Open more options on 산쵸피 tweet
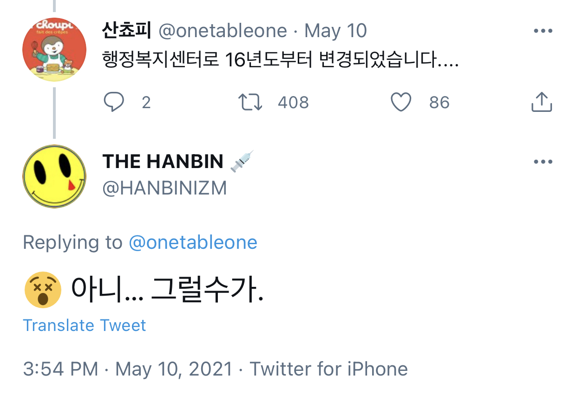The width and height of the screenshot is (577, 402). [543, 32]
